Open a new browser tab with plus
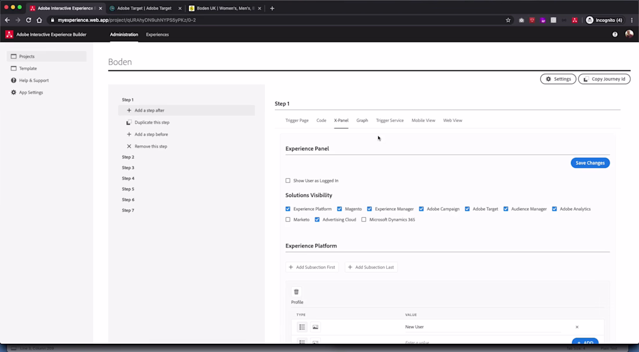This screenshot has height=352, width=639. tap(272, 8)
